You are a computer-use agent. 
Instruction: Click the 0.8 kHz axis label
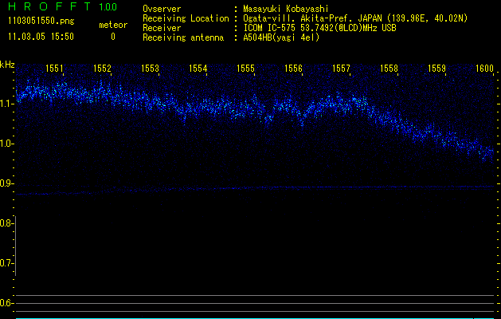point(6,223)
